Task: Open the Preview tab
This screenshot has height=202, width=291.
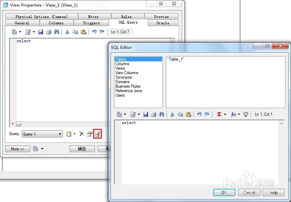Action: 161,17
